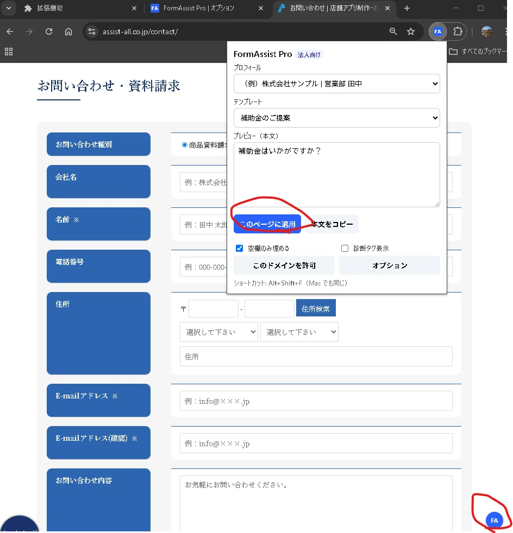Open the Chrome profile avatar
The width and height of the screenshot is (513, 533).
click(x=487, y=31)
